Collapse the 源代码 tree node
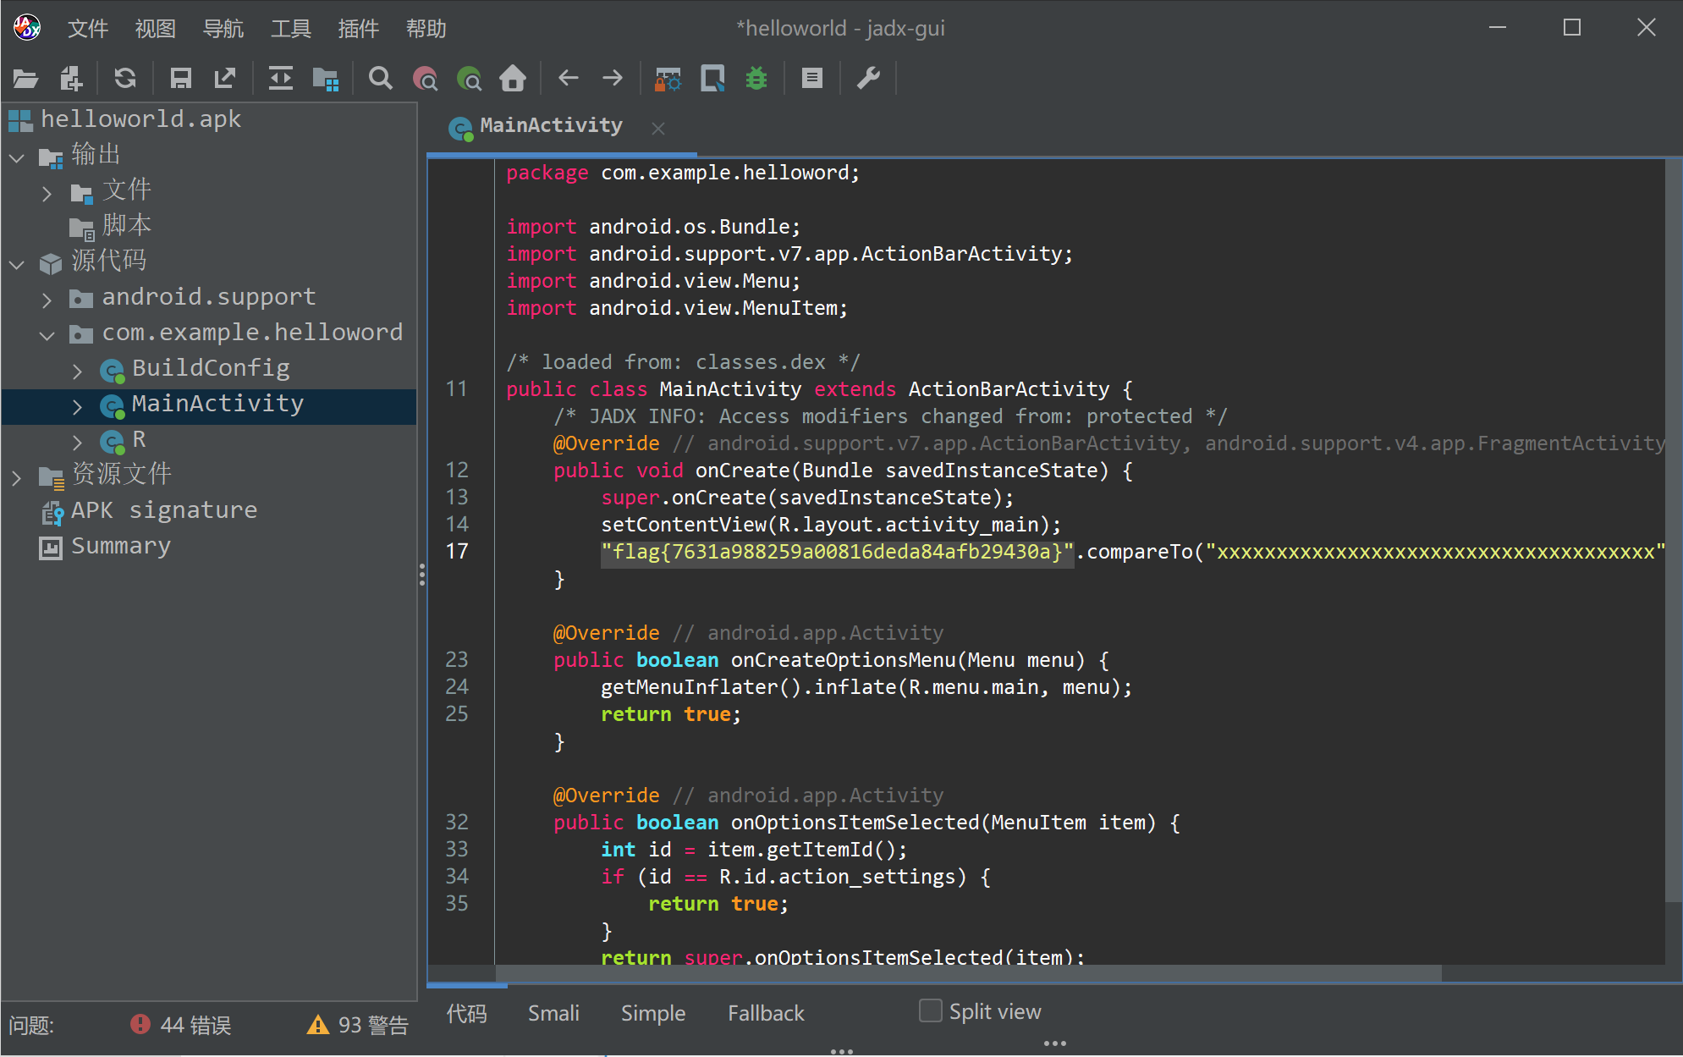The height and width of the screenshot is (1057, 1683). point(17,264)
